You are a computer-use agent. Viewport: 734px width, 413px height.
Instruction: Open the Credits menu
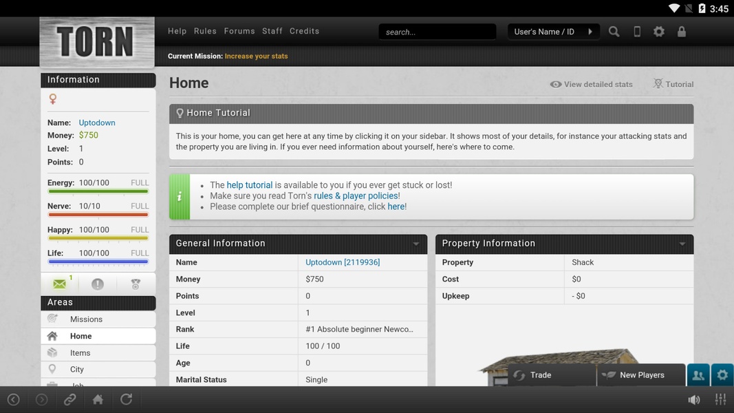point(304,31)
